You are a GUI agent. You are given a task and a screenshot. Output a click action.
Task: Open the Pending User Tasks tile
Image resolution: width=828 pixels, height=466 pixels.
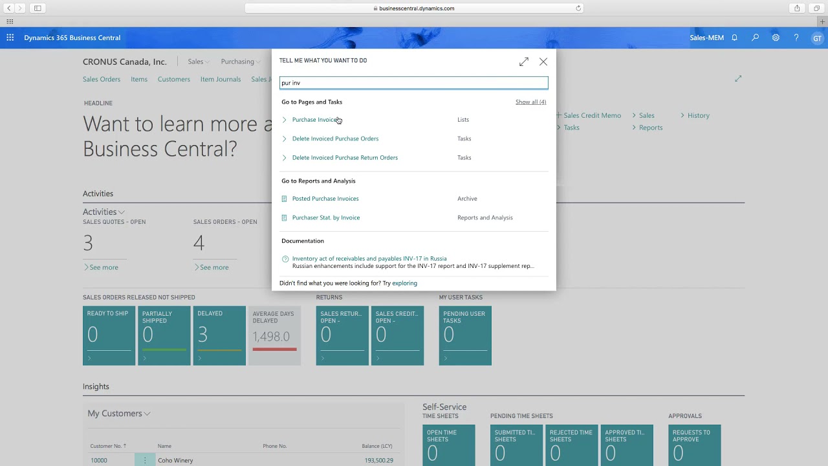(465, 336)
